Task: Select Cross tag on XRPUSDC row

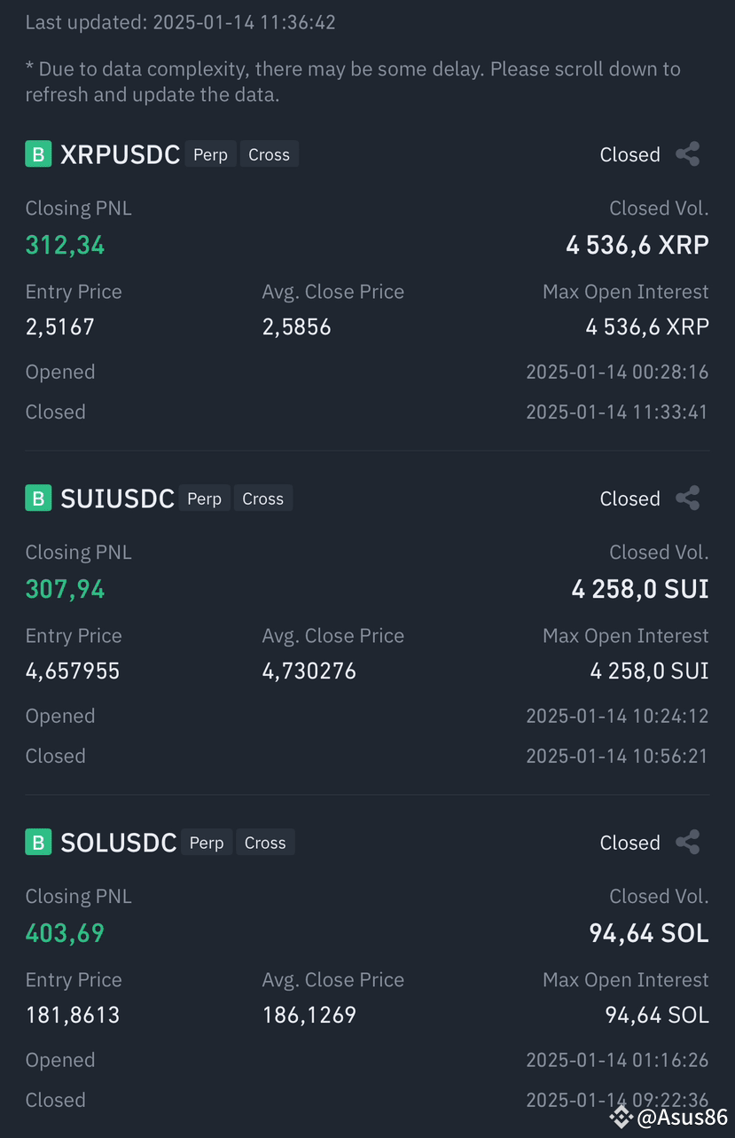Action: (x=270, y=154)
